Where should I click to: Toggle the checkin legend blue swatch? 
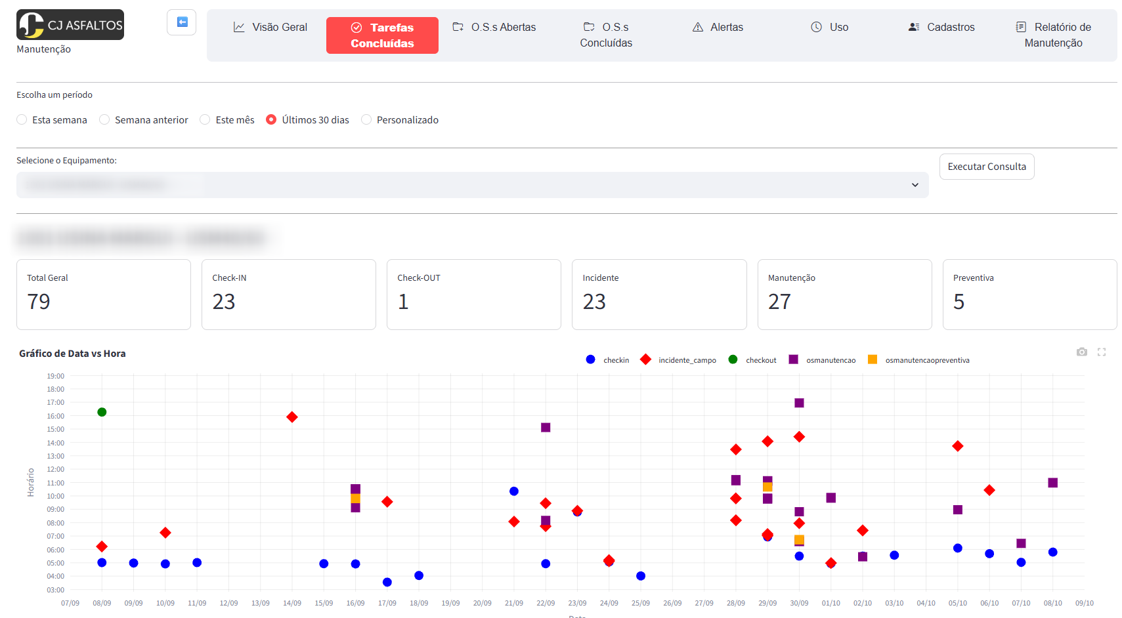click(591, 360)
